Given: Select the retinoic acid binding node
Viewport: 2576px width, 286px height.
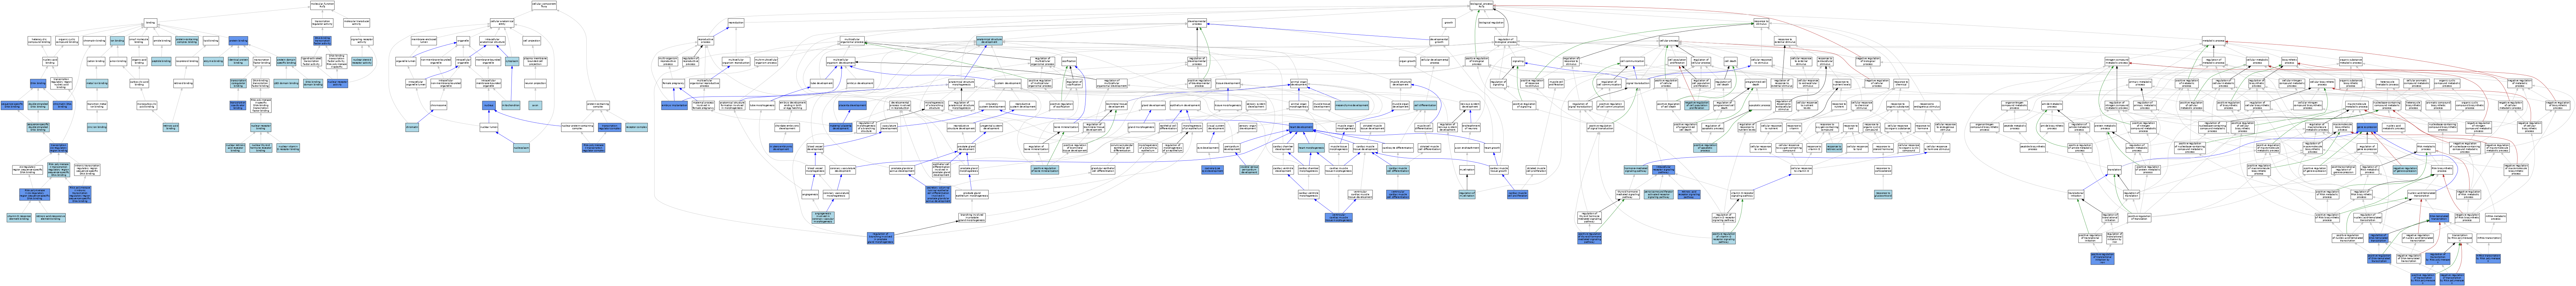Looking at the screenshot, I should tap(171, 127).
